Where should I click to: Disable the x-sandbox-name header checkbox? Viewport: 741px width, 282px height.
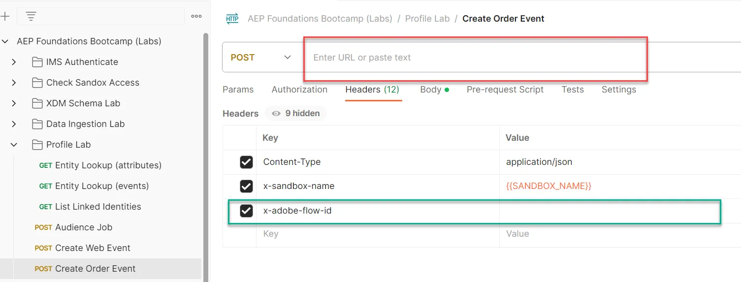[x=246, y=186]
